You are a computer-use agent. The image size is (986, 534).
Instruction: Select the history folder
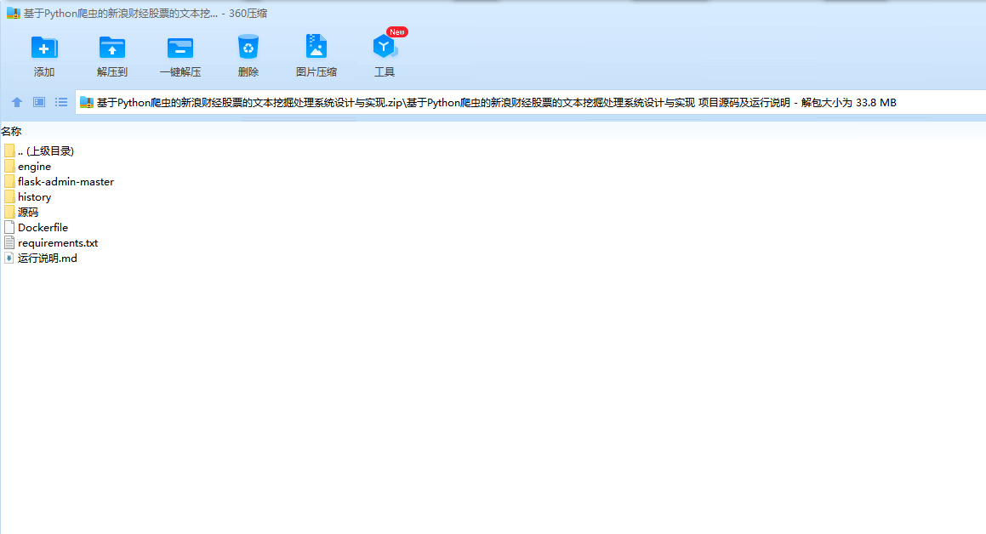point(28,196)
